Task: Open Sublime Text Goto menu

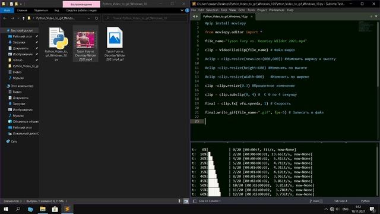Action: (x=242, y=10)
